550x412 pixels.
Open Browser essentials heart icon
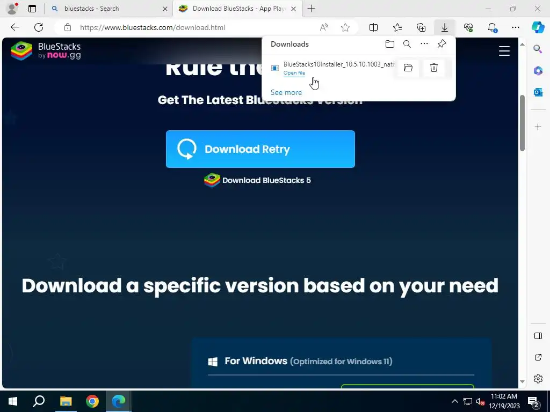click(x=468, y=27)
